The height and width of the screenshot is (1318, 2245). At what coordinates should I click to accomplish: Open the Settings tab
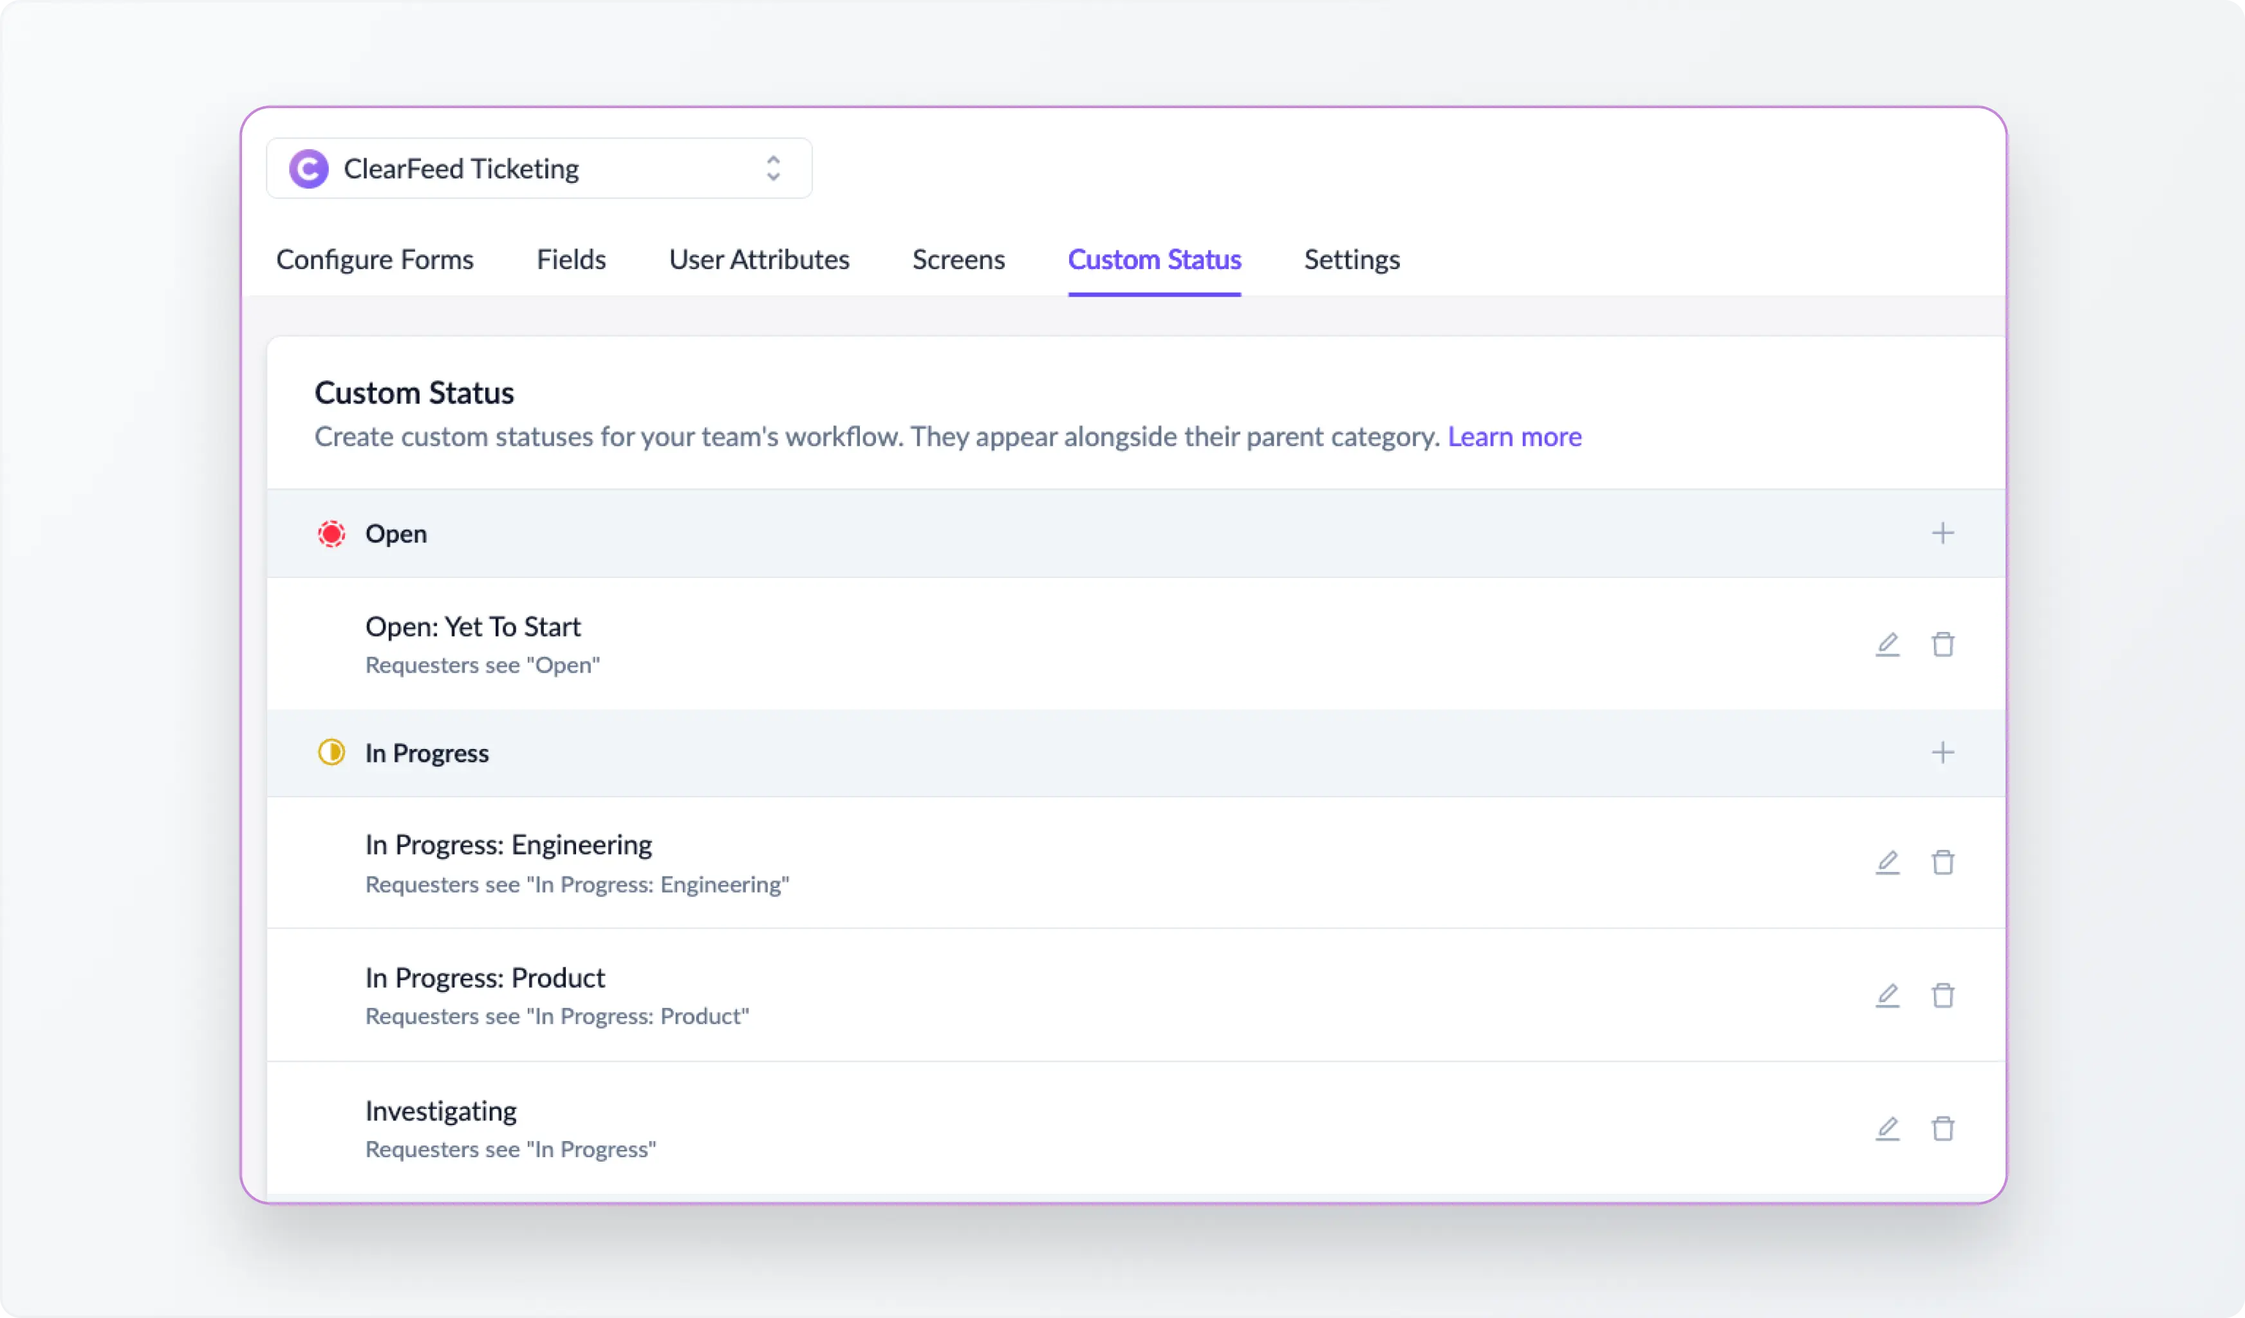[1352, 259]
